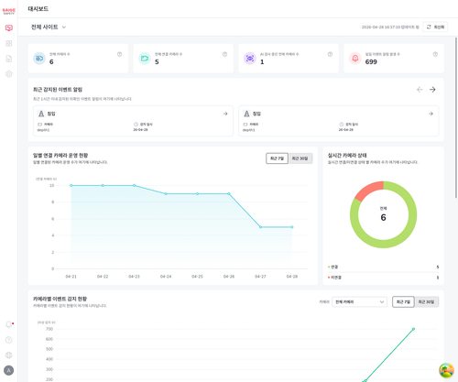Click the 04-27 data point on camera chart

click(x=260, y=227)
